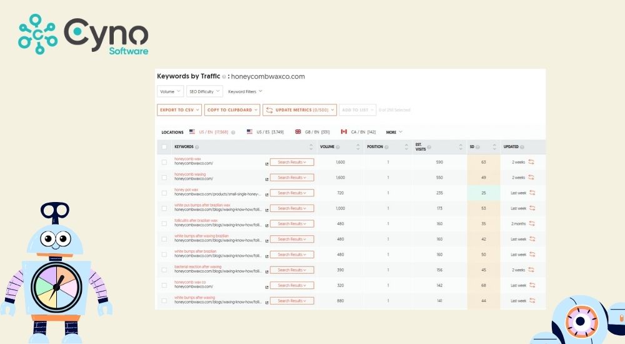Refresh metrics icon for honeycomb wax row
This screenshot has width=625, height=344.
532,162
